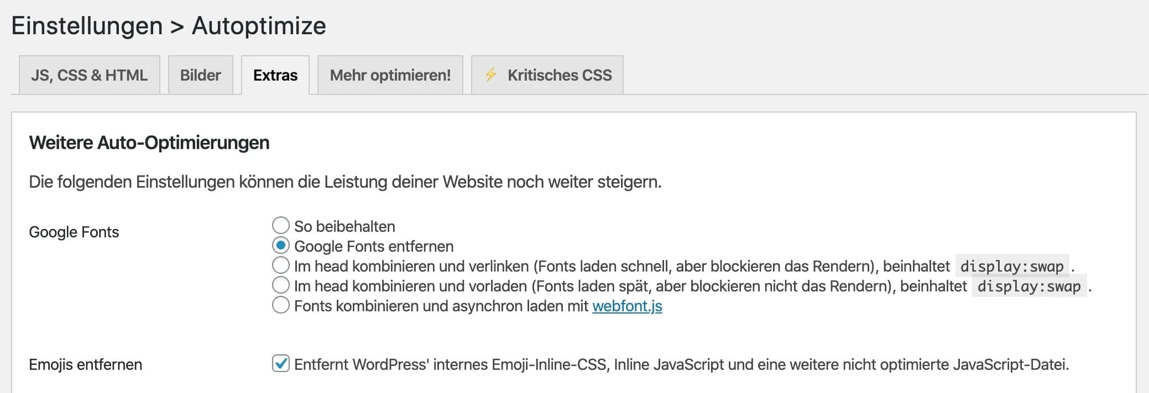Switch to the Kritisches CSS tab
The image size is (1149, 393).
[558, 75]
